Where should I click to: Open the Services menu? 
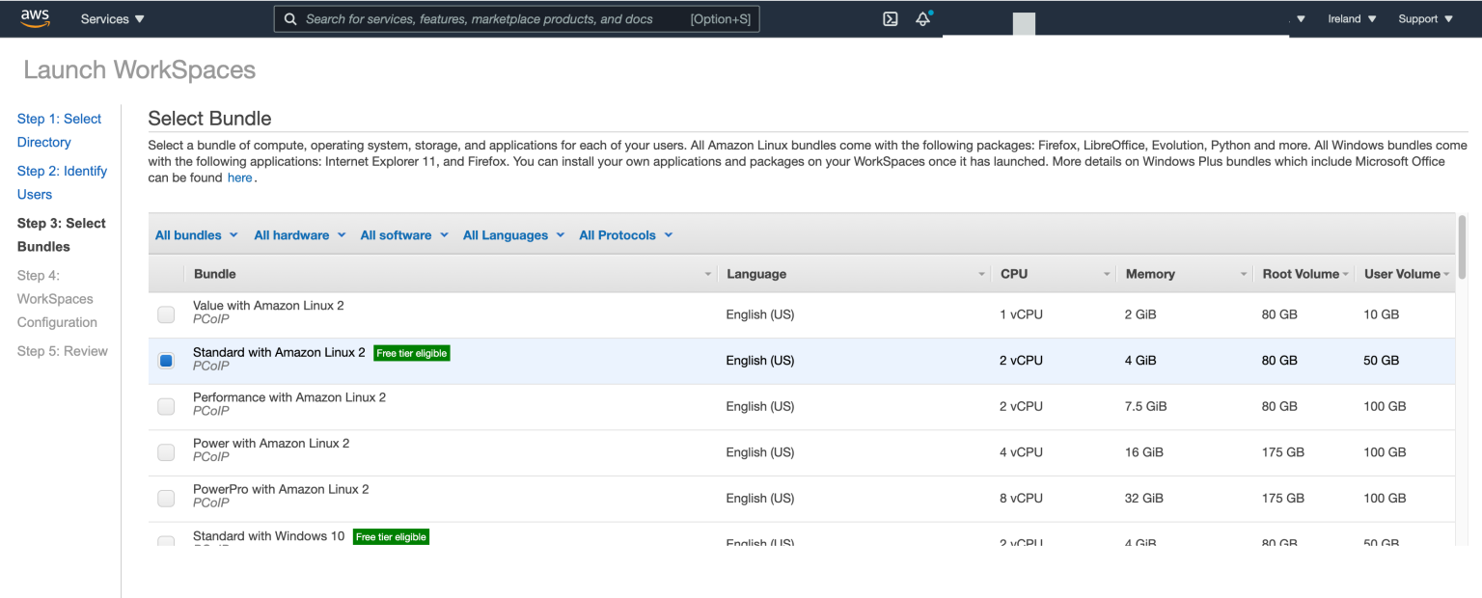[113, 19]
